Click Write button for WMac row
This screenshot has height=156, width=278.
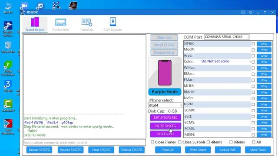(264, 68)
